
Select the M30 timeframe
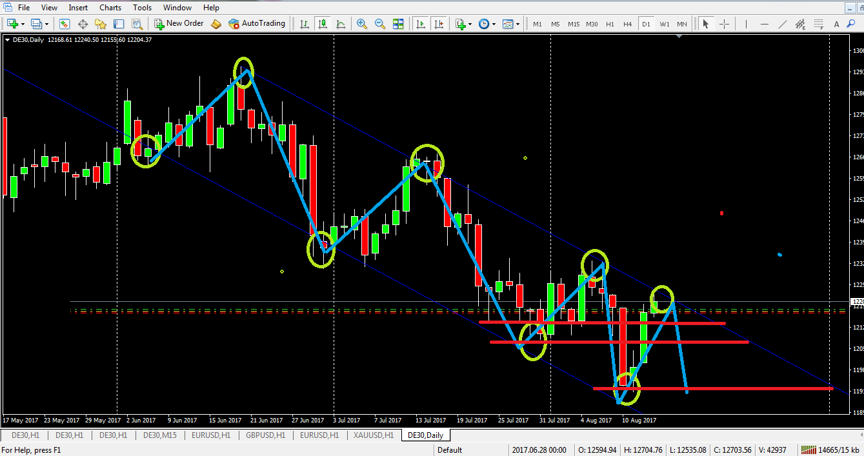(592, 24)
